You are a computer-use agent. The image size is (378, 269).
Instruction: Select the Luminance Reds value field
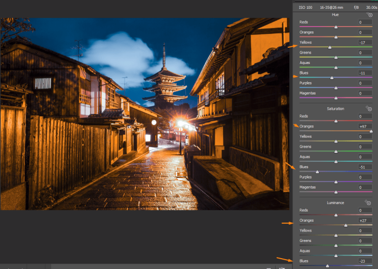pos(365,210)
